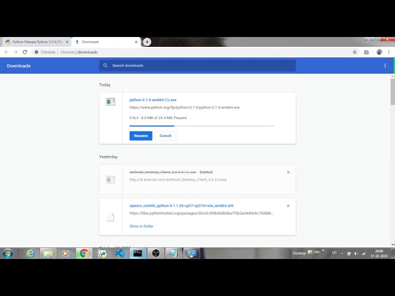The height and width of the screenshot is (296, 395).
Task: Select the Downloads tab
Action: pos(106,42)
